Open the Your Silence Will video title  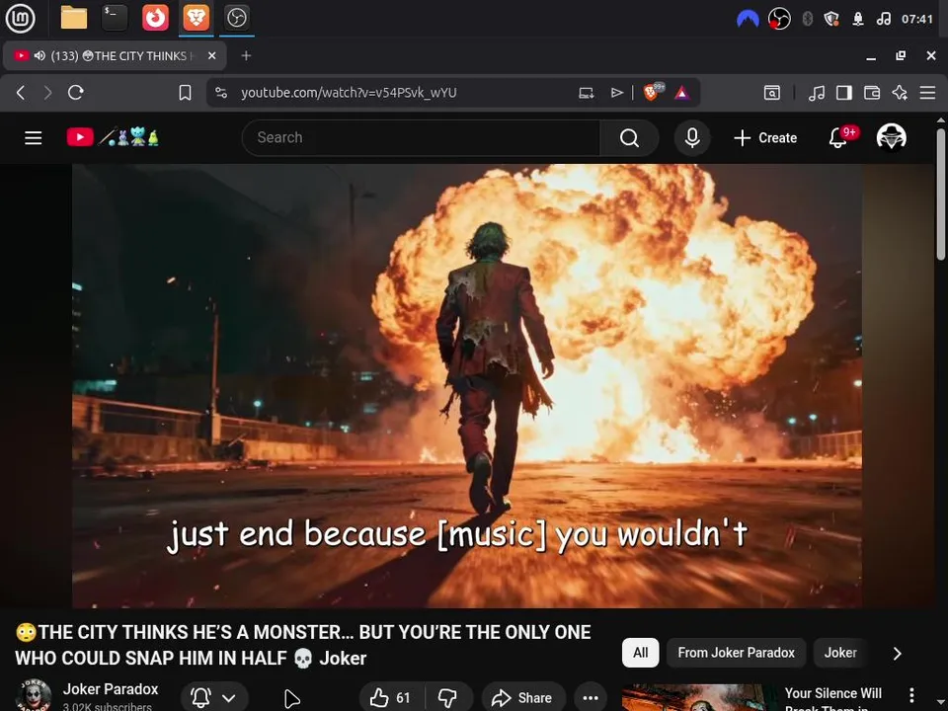[x=833, y=699]
